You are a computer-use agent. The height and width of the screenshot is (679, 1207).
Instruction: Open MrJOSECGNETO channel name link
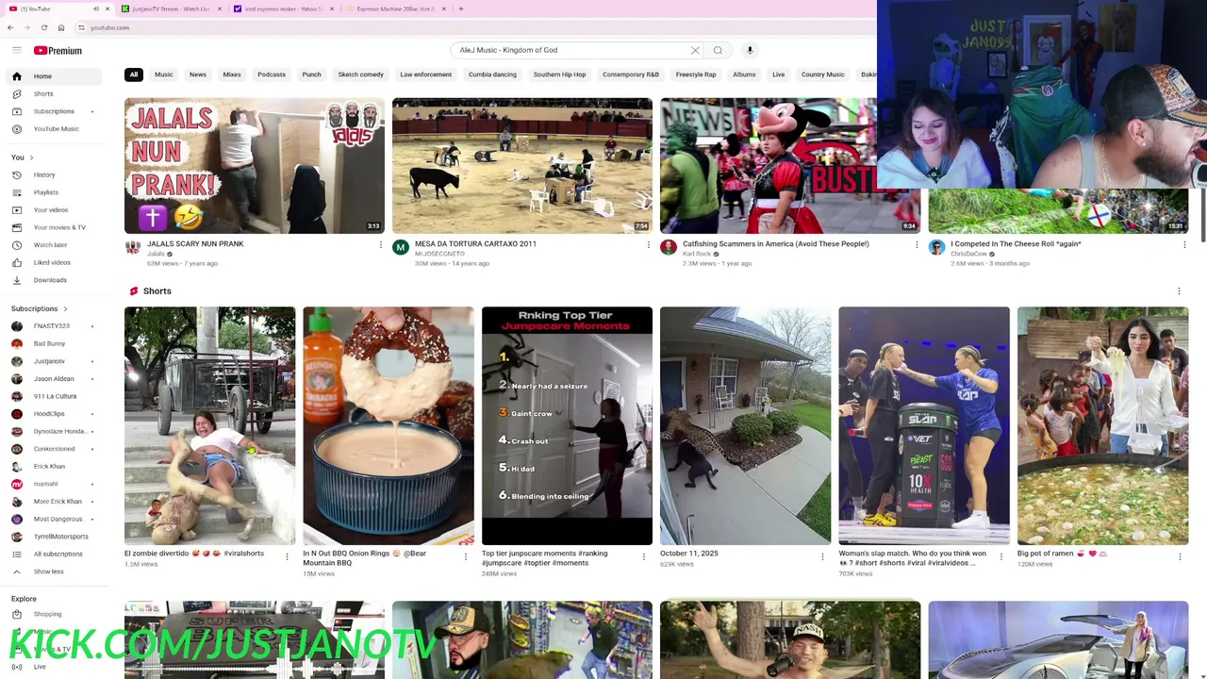click(439, 254)
